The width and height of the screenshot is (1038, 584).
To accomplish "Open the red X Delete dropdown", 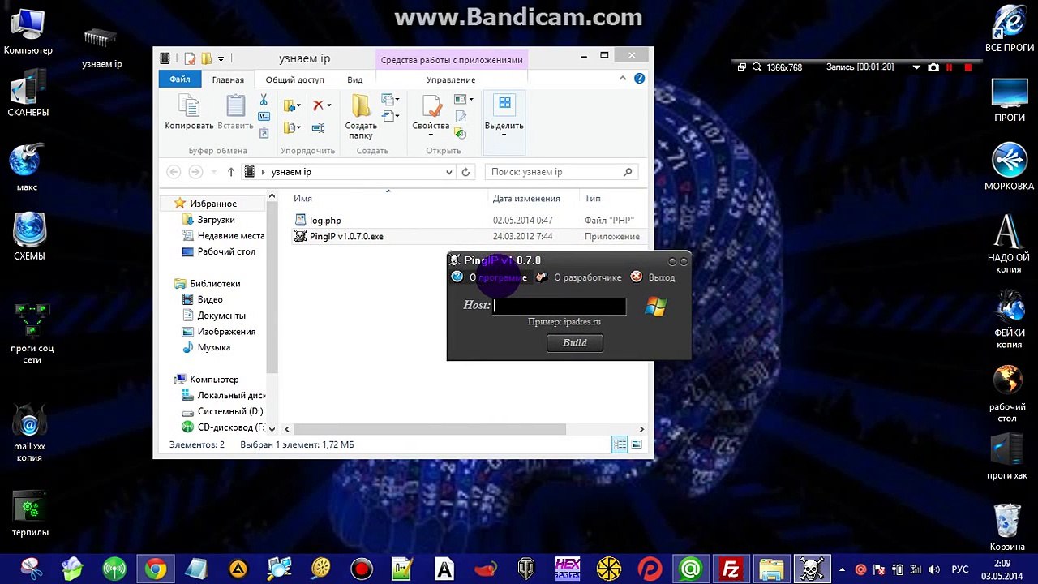I will click(321, 105).
